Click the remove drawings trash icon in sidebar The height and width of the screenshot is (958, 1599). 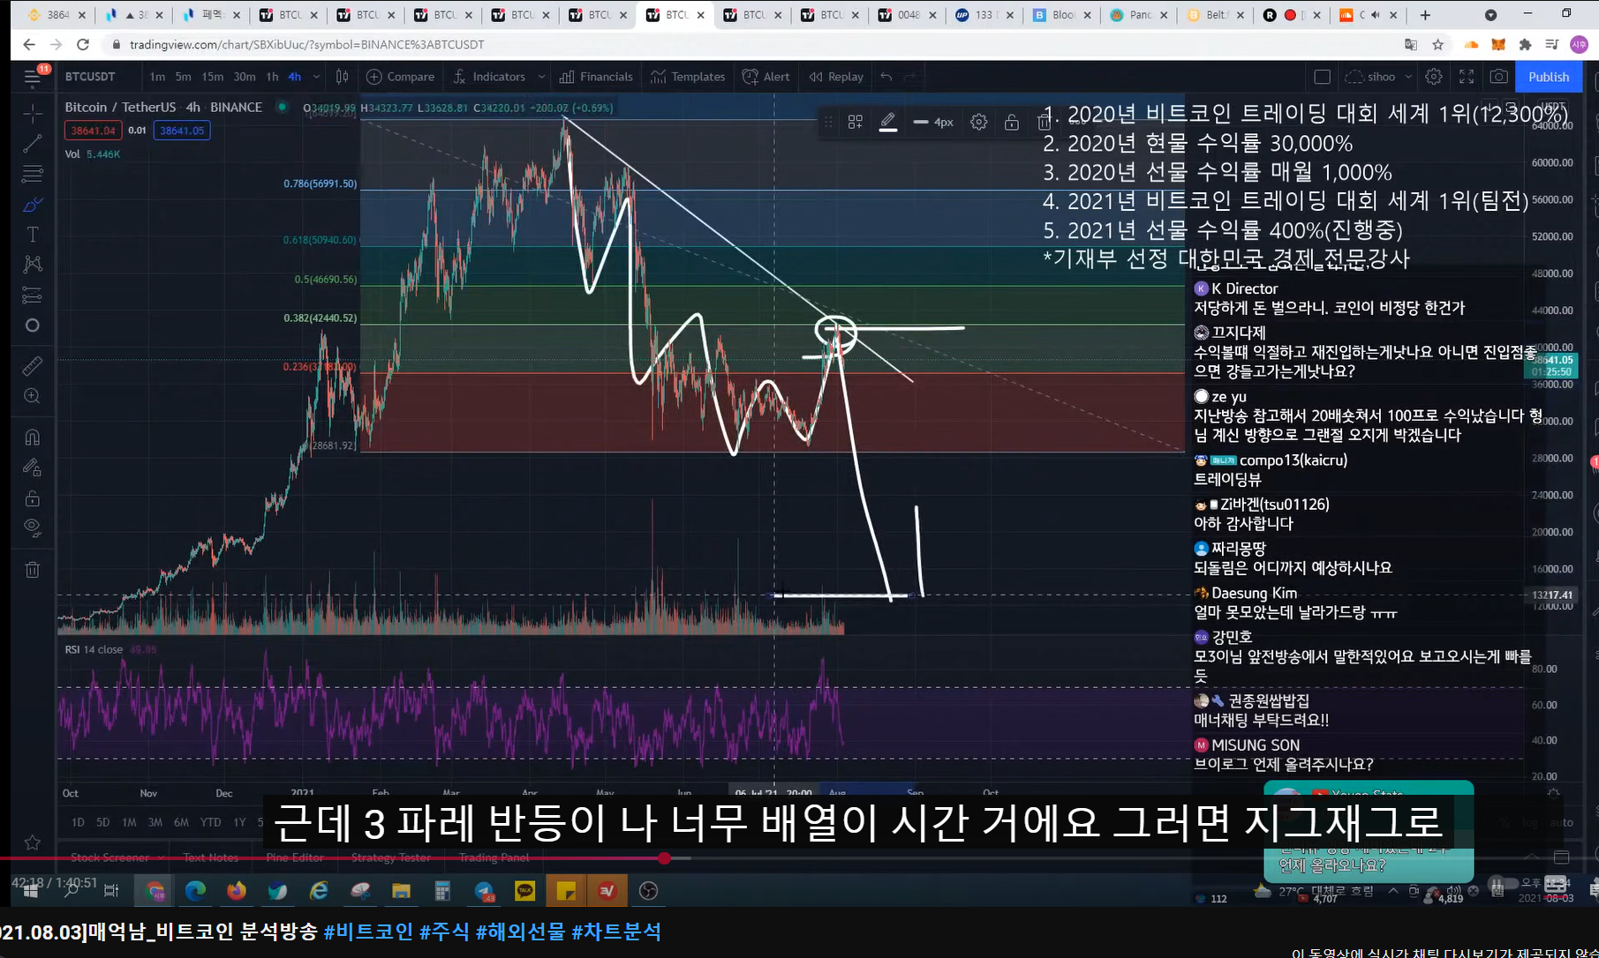(x=33, y=570)
